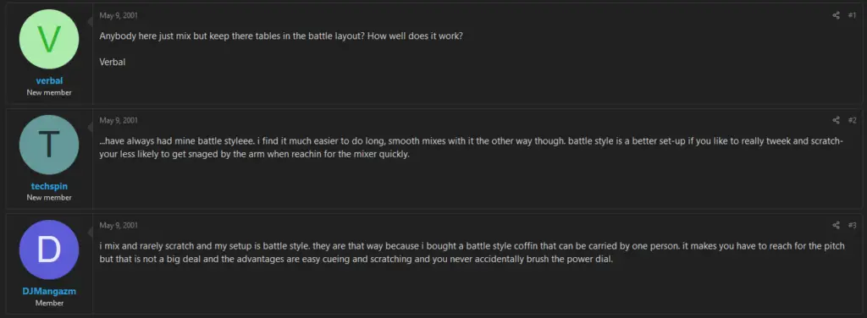Viewport: 867px width, 318px height.
Task: Open the post #1 permalink
Action: 852,15
